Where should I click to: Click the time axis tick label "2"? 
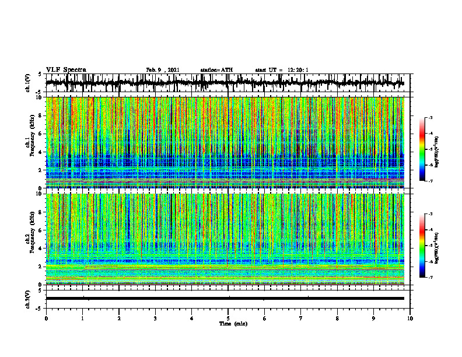(x=119, y=318)
